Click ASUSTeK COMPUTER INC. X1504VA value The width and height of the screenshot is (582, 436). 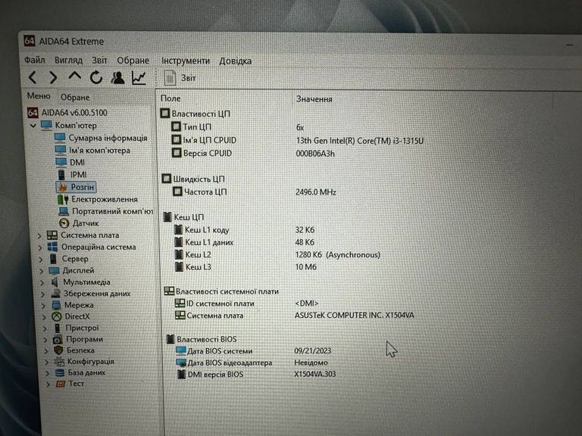(354, 315)
